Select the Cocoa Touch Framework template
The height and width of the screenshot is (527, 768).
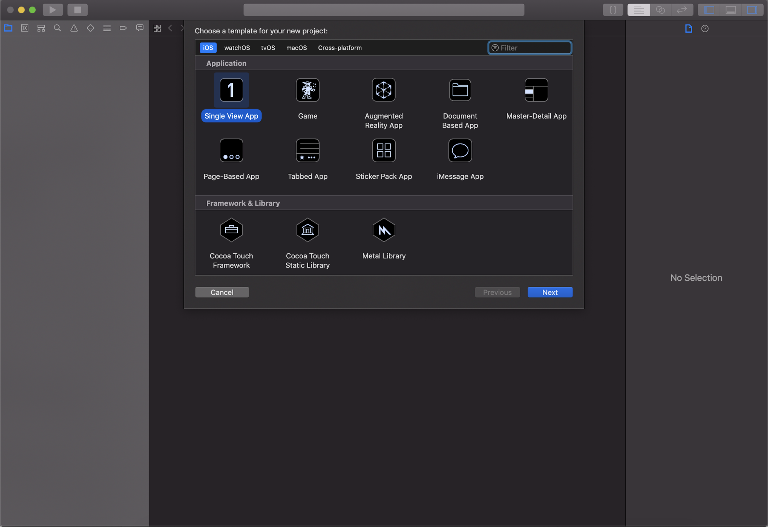tap(231, 230)
